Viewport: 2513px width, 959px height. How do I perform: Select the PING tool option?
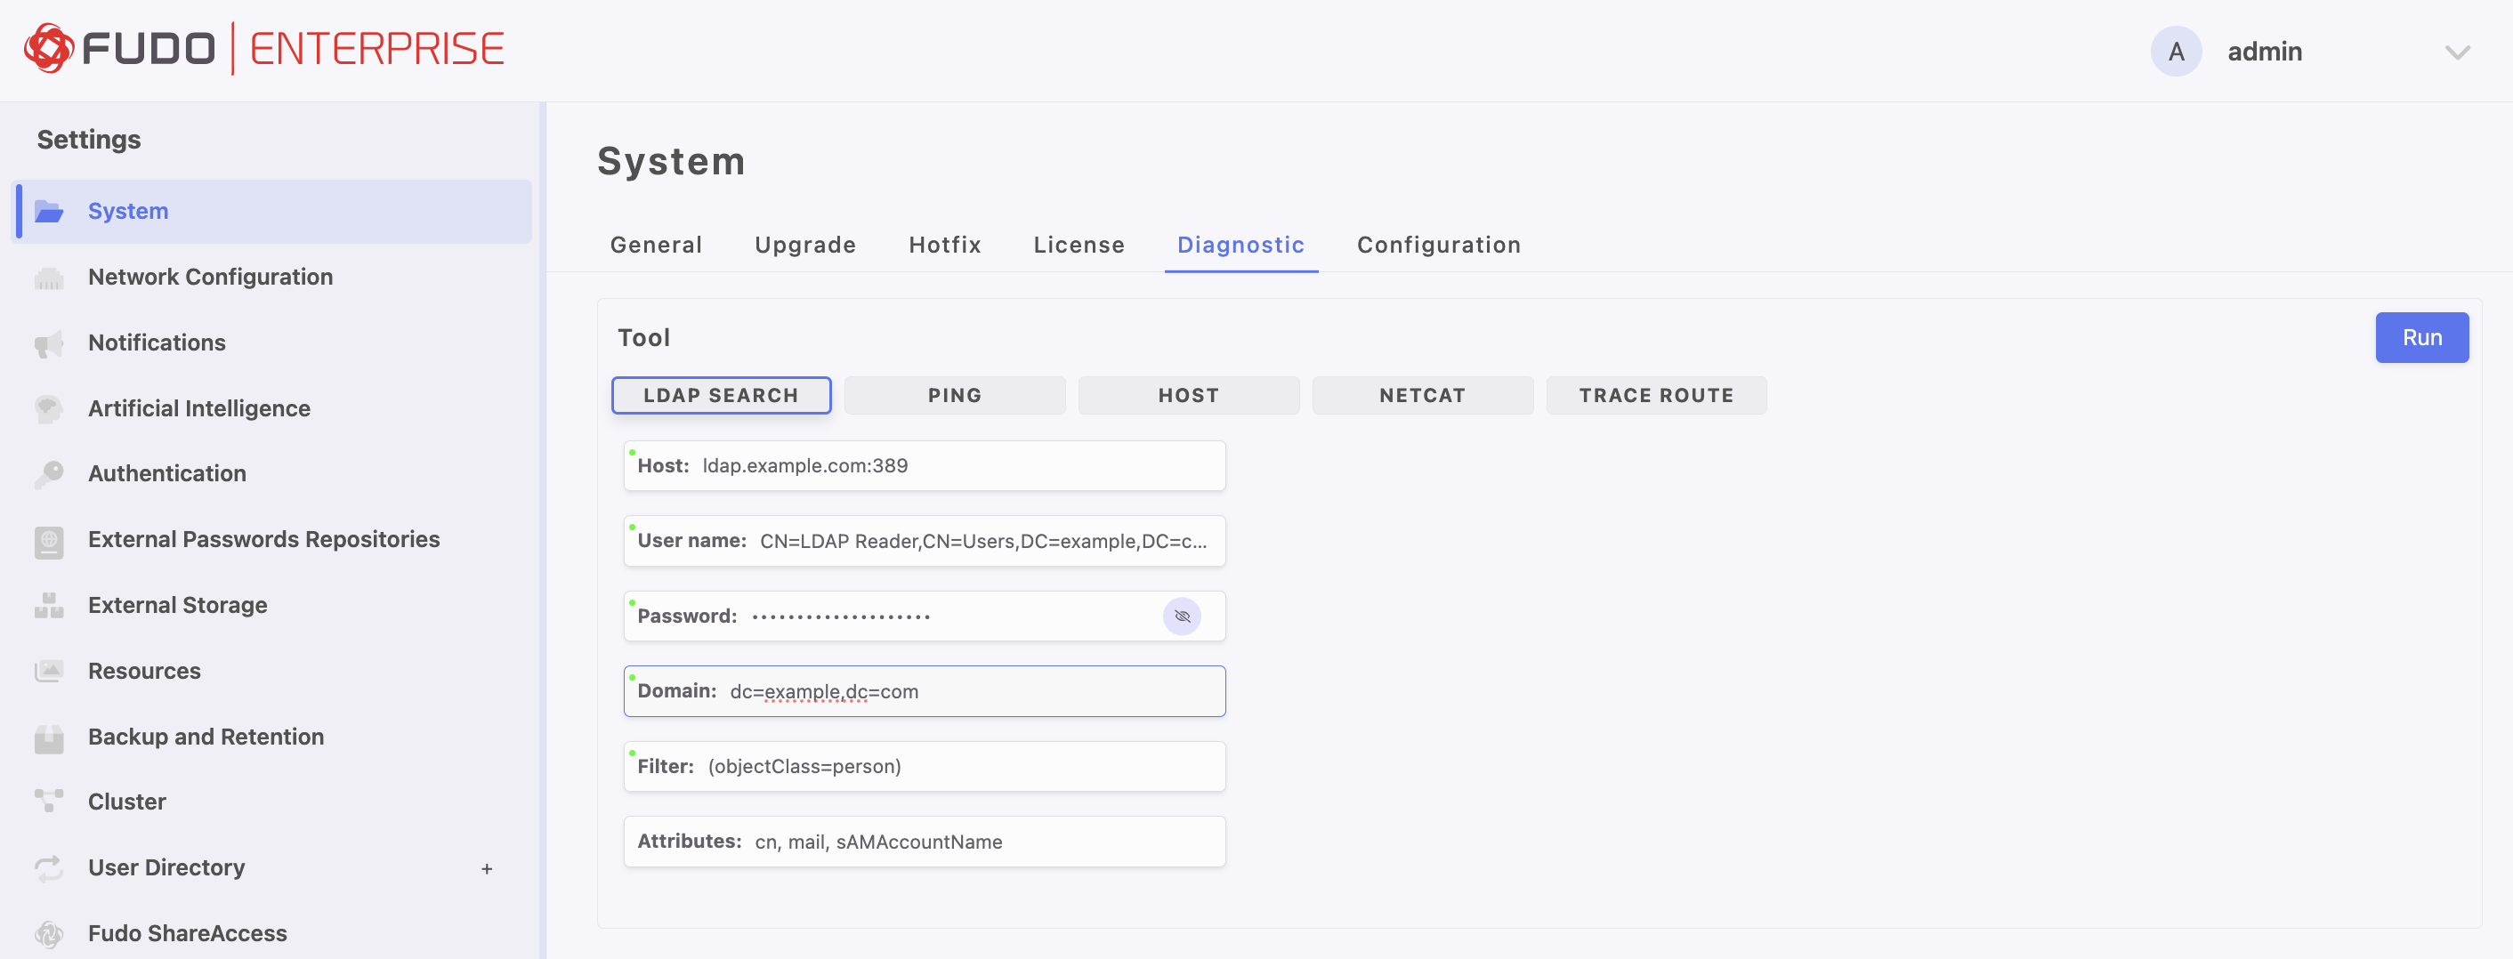click(954, 395)
